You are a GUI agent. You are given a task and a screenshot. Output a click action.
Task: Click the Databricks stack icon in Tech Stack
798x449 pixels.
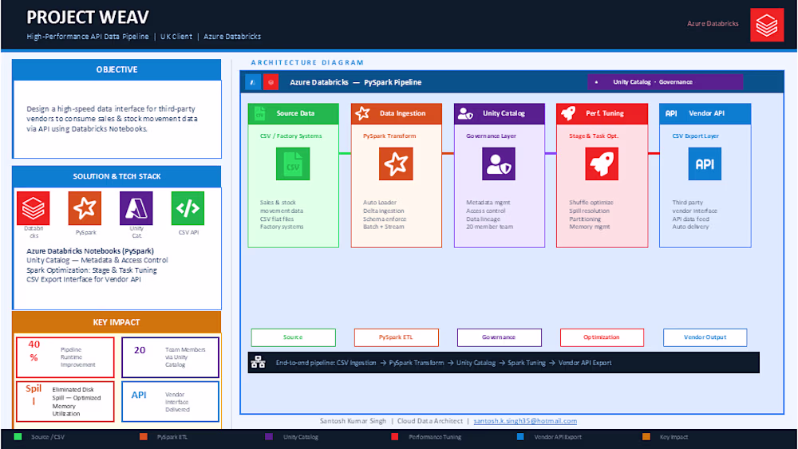tap(33, 208)
